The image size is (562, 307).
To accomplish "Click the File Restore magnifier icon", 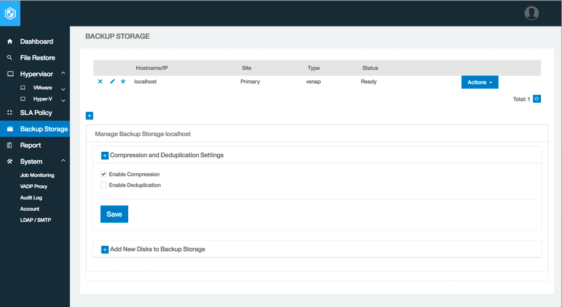I will click(x=10, y=58).
